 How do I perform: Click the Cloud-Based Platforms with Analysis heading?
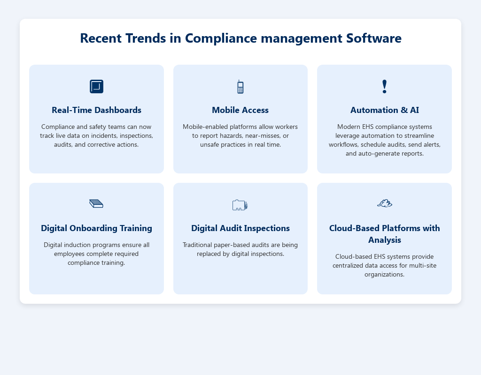coord(384,234)
